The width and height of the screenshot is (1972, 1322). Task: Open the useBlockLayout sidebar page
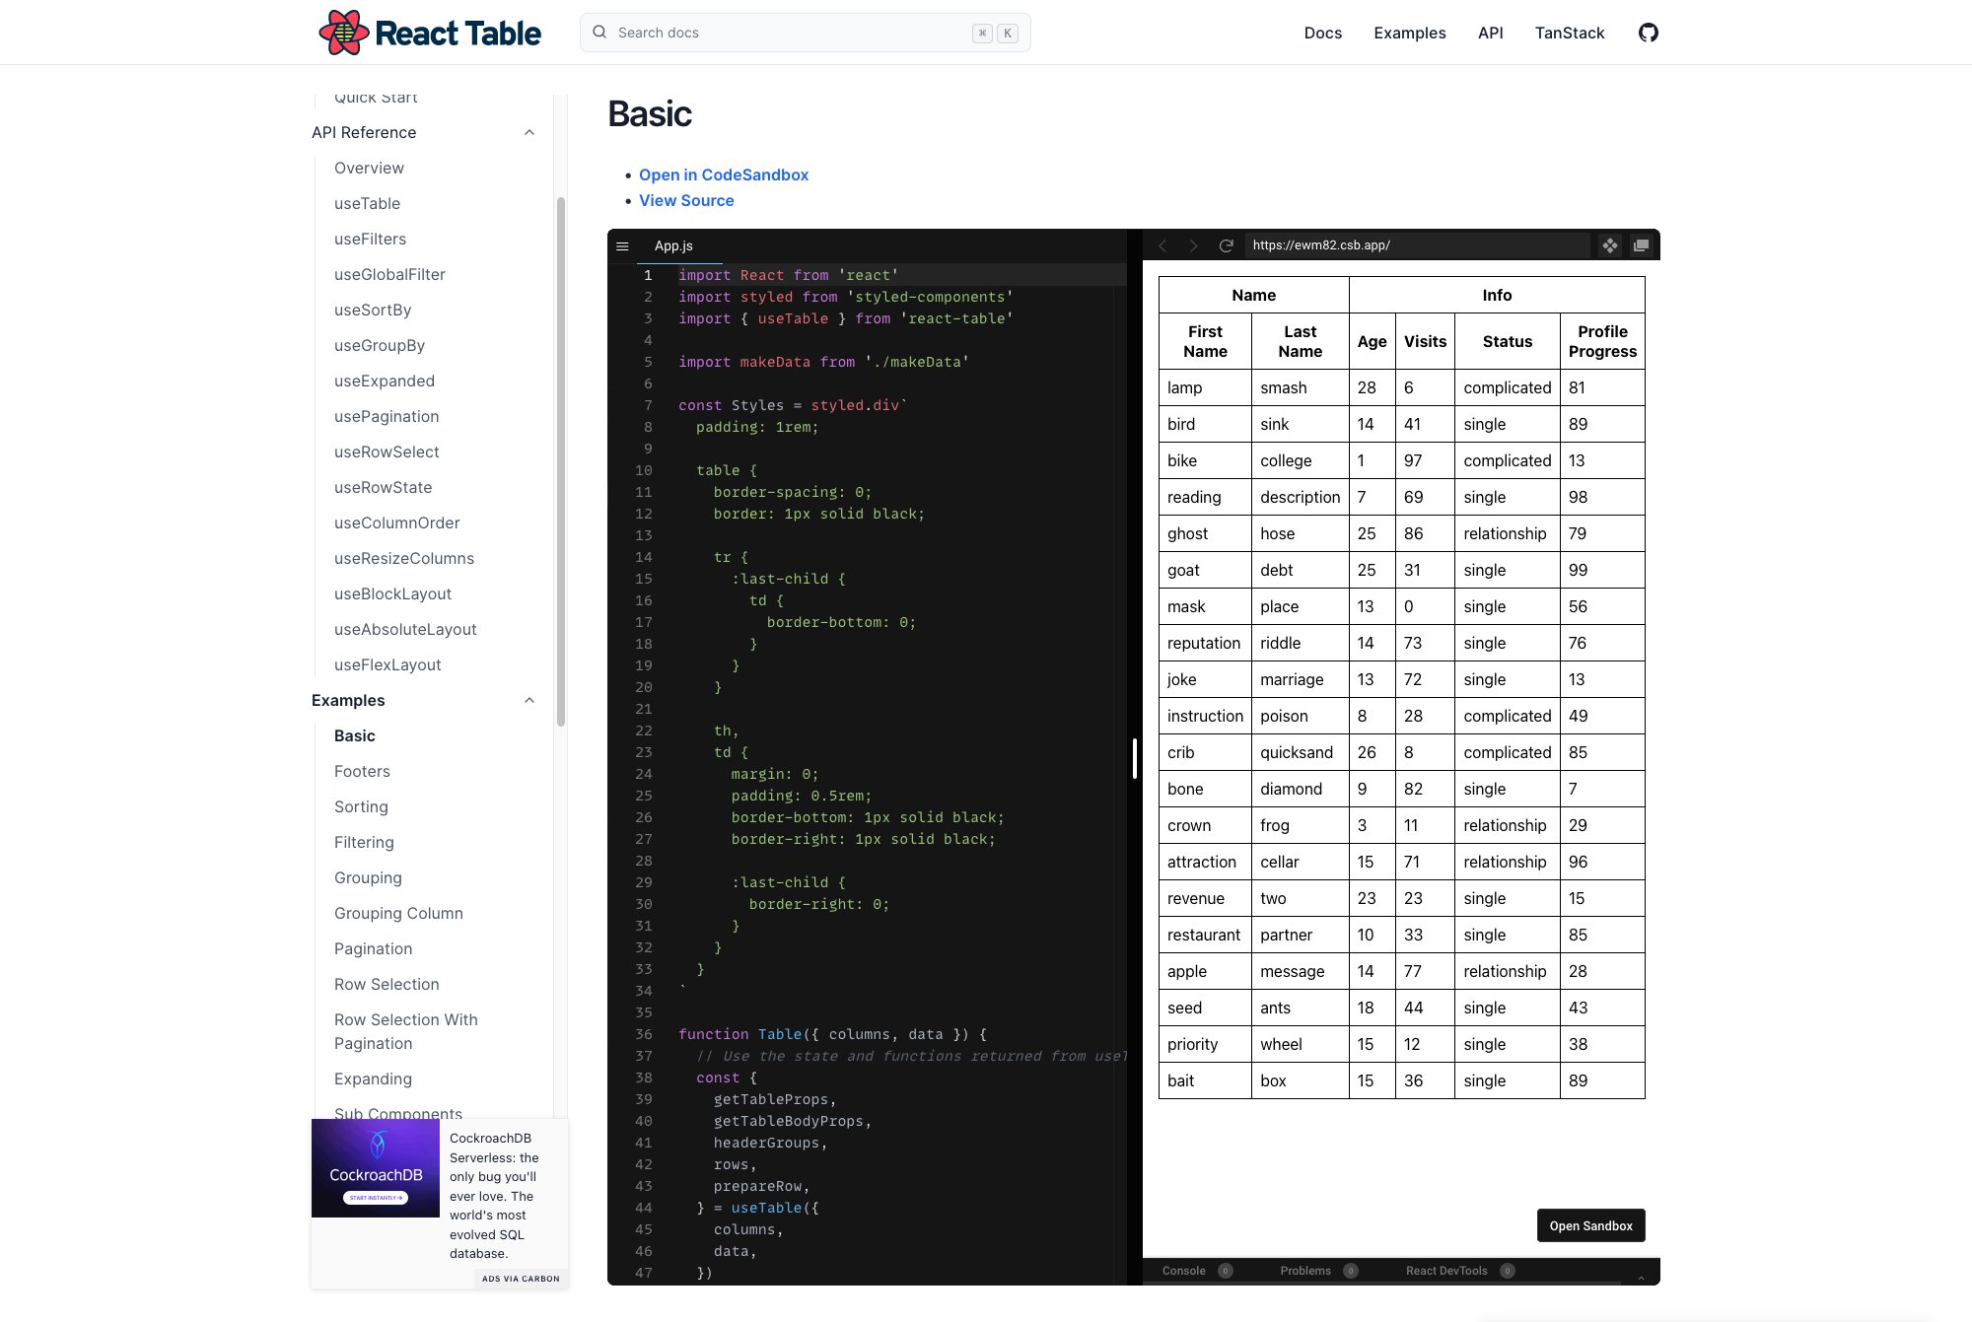click(392, 593)
